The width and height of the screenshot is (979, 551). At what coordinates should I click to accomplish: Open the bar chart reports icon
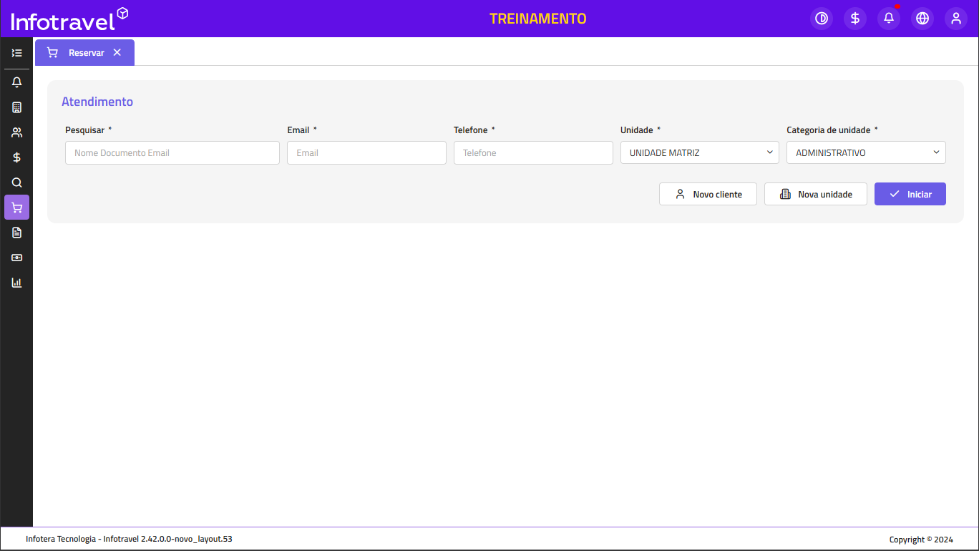tap(17, 283)
